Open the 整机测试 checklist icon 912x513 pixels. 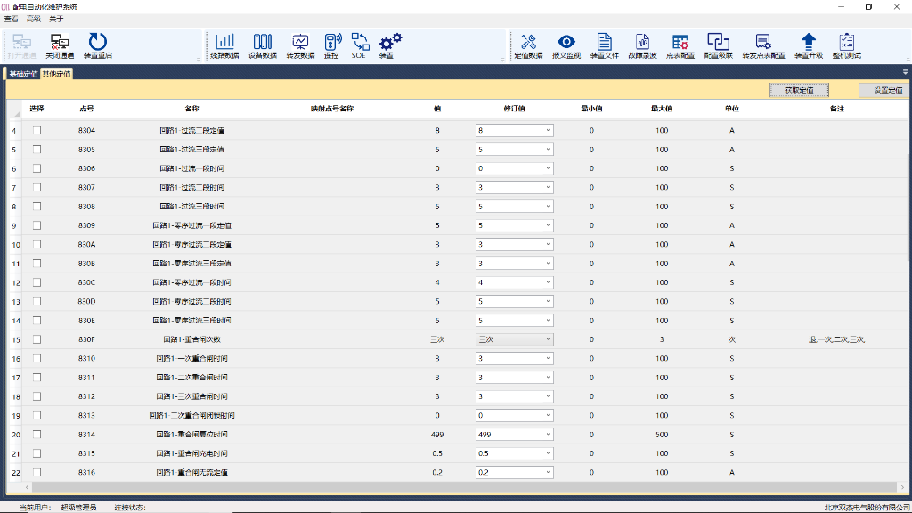846,42
